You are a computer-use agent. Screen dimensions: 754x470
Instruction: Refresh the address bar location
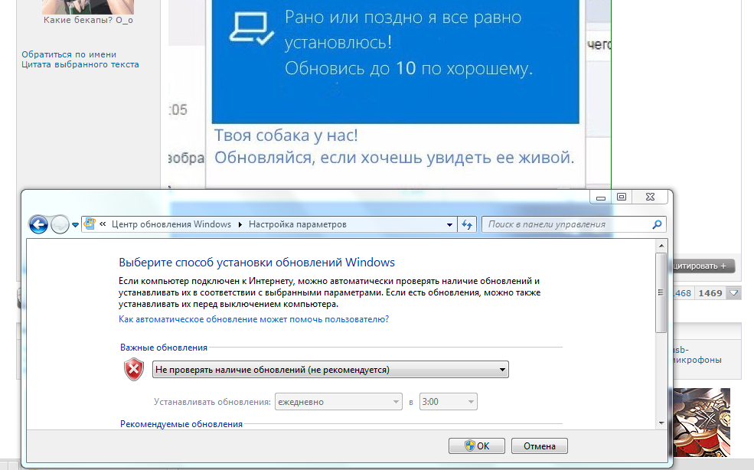click(466, 224)
